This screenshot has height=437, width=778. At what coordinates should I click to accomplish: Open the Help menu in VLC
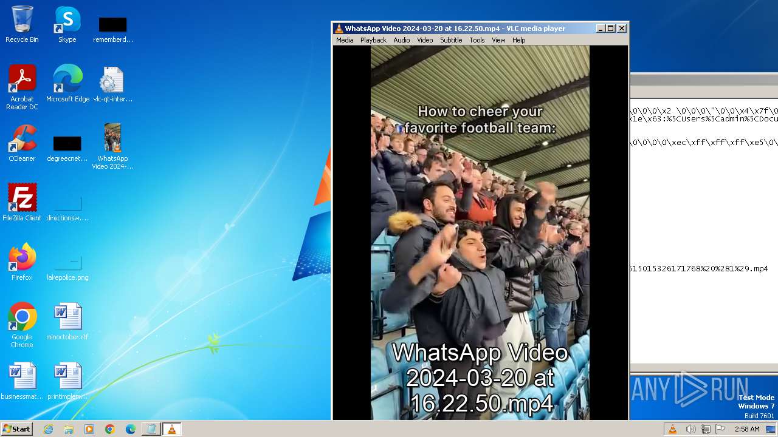tap(518, 40)
